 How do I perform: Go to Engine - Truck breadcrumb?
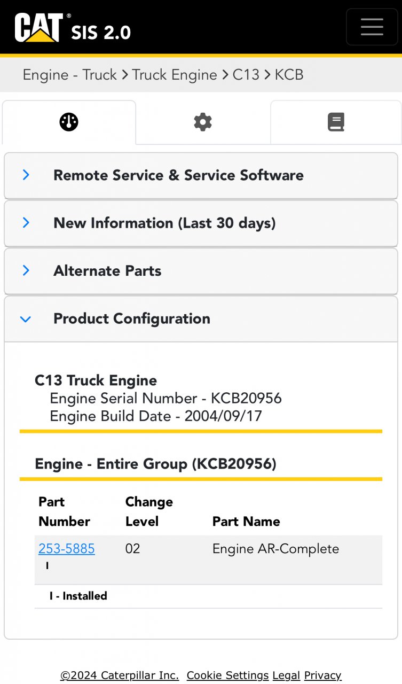[69, 75]
